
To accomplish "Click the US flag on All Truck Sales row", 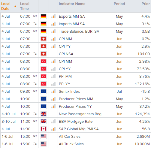I will point(44,144).
